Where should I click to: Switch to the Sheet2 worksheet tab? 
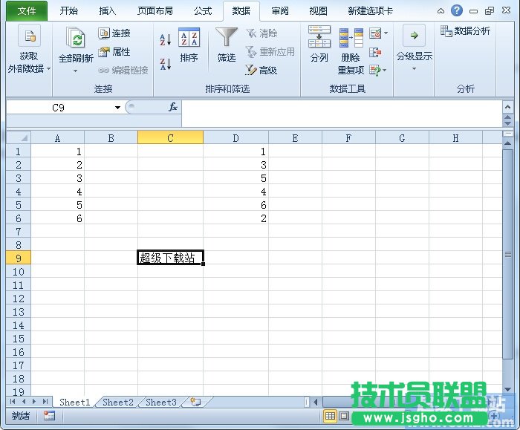tap(118, 402)
